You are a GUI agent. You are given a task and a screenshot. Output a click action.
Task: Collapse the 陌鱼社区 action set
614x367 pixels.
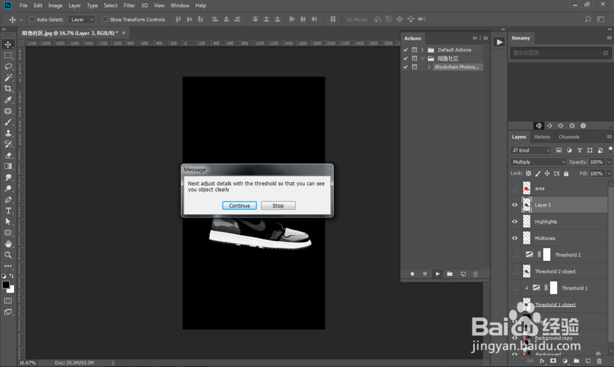pyautogui.click(x=422, y=58)
